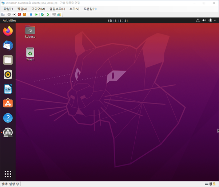Show Applications grid button

(8, 174)
